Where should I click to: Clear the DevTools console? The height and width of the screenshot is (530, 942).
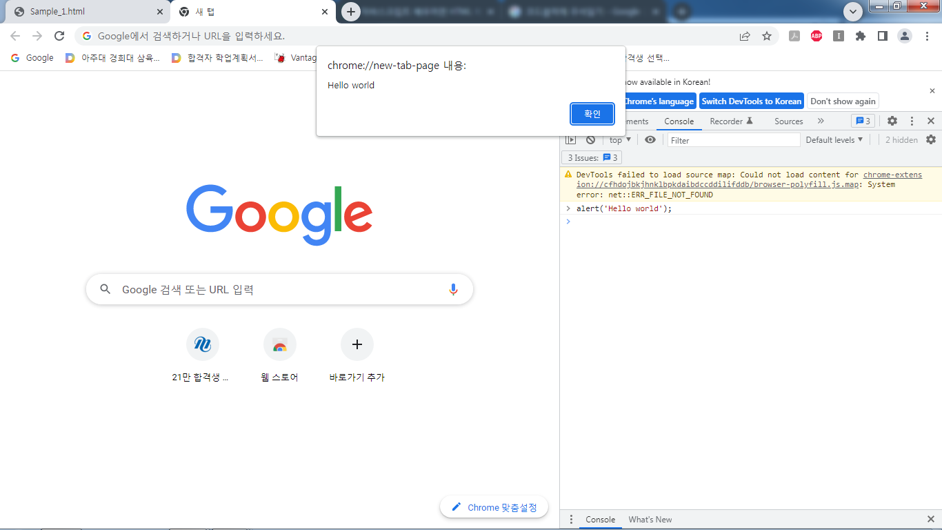pyautogui.click(x=590, y=139)
